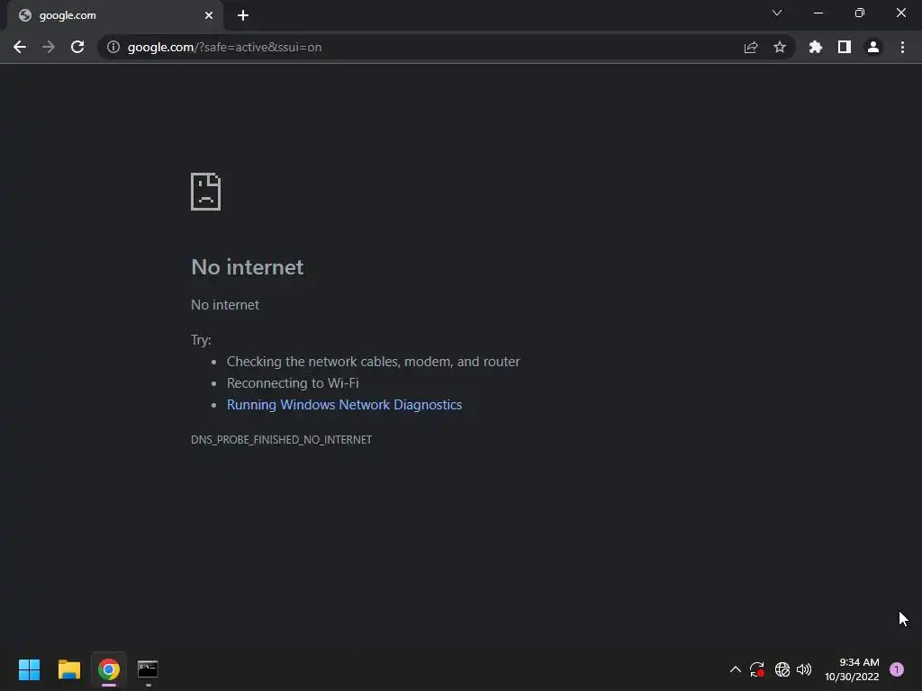
Task: Bookmark this tab with the star icon
Action: click(x=780, y=47)
